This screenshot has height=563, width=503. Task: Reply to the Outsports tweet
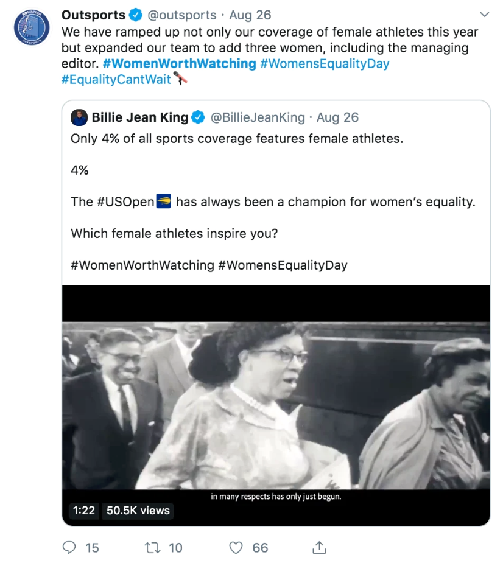(x=70, y=548)
